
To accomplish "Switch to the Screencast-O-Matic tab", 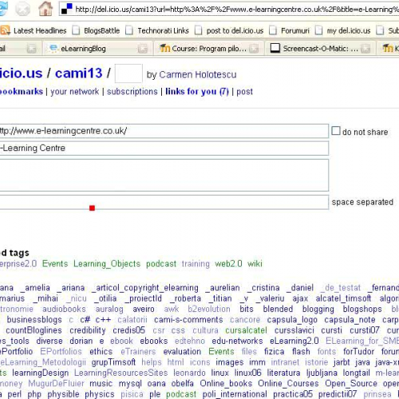I will [x=320, y=49].
